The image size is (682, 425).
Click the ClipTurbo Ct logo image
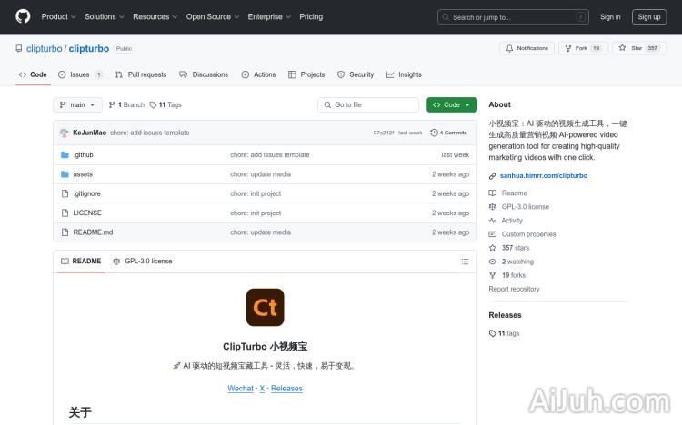pos(266,308)
